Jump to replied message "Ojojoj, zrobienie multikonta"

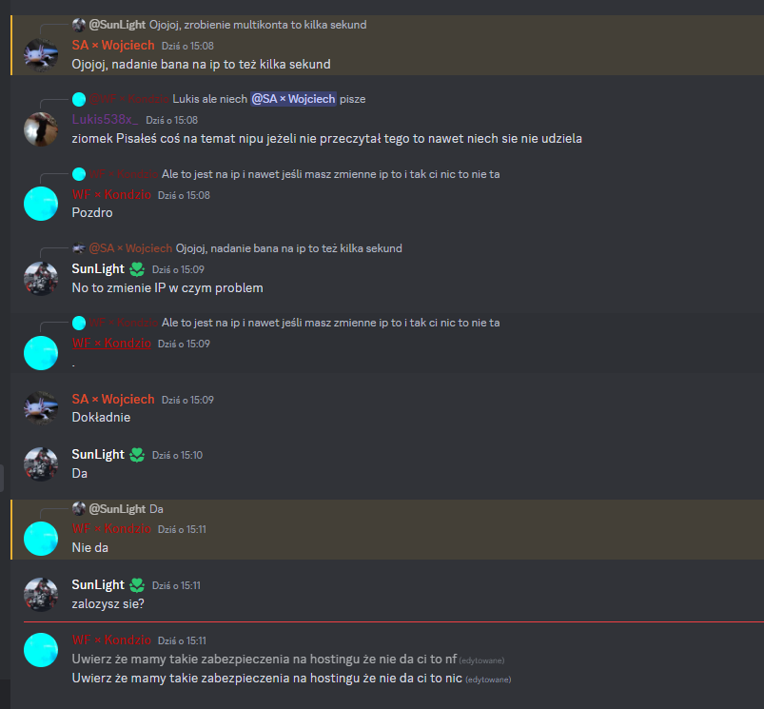coord(258,25)
